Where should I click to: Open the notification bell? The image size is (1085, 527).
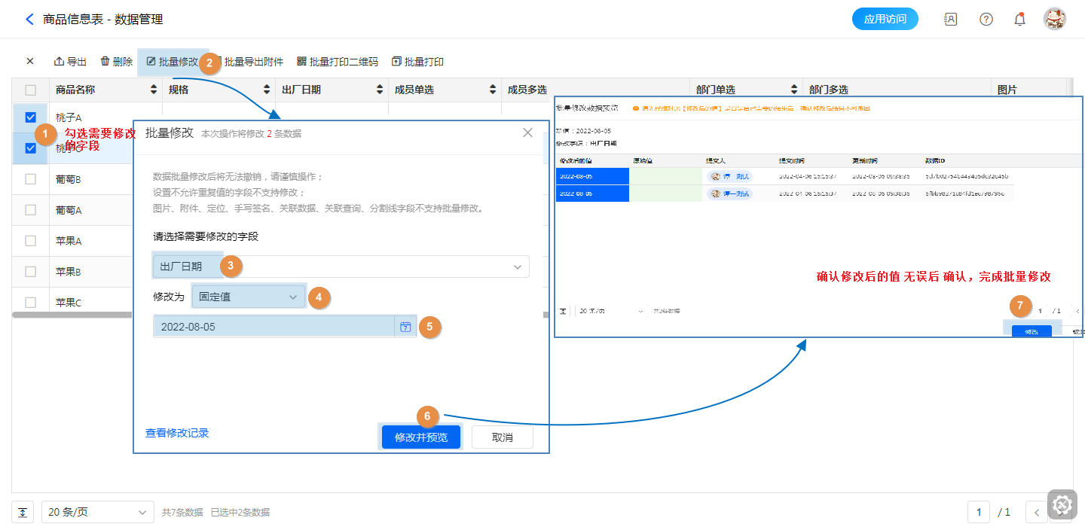coord(1019,20)
